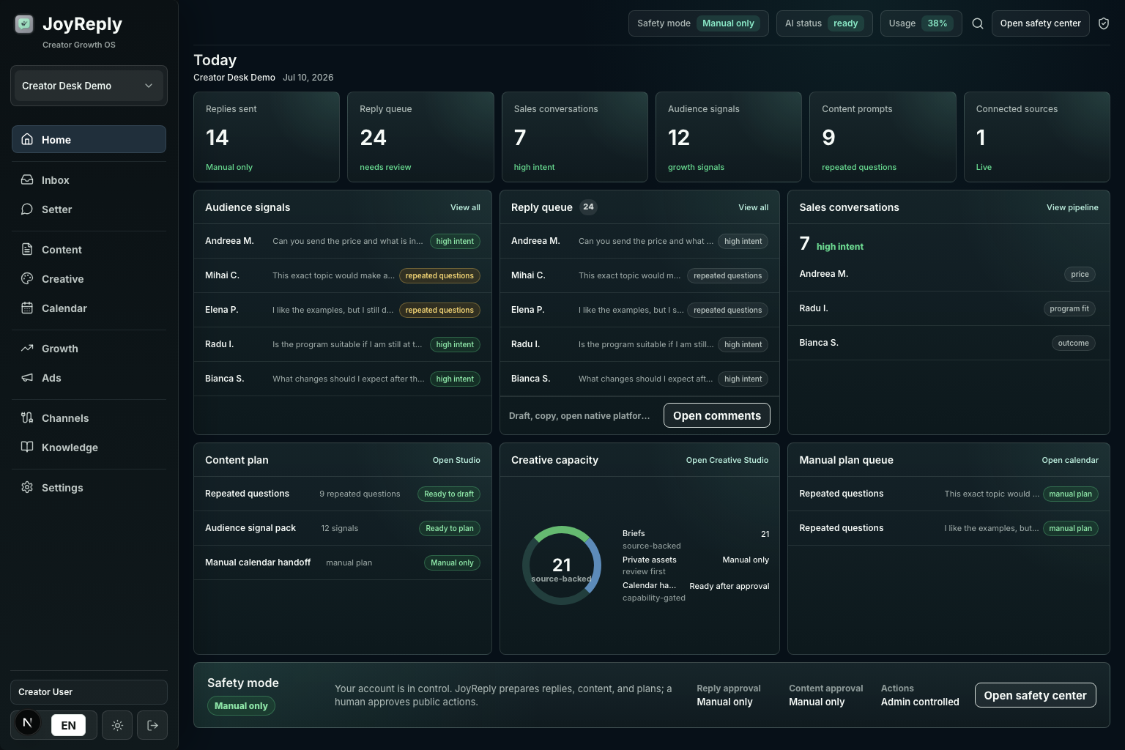The image size is (1125, 750).
Task: Click the Ready to plan badge
Action: point(450,528)
